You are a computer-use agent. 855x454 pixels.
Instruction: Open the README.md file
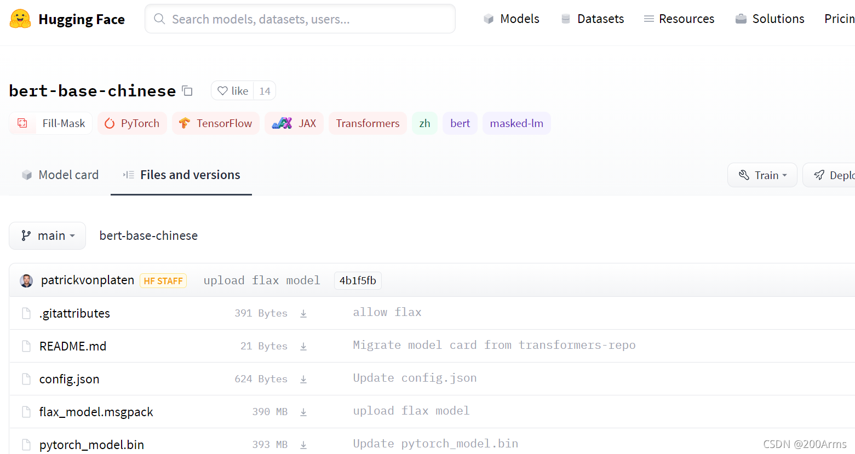click(73, 346)
